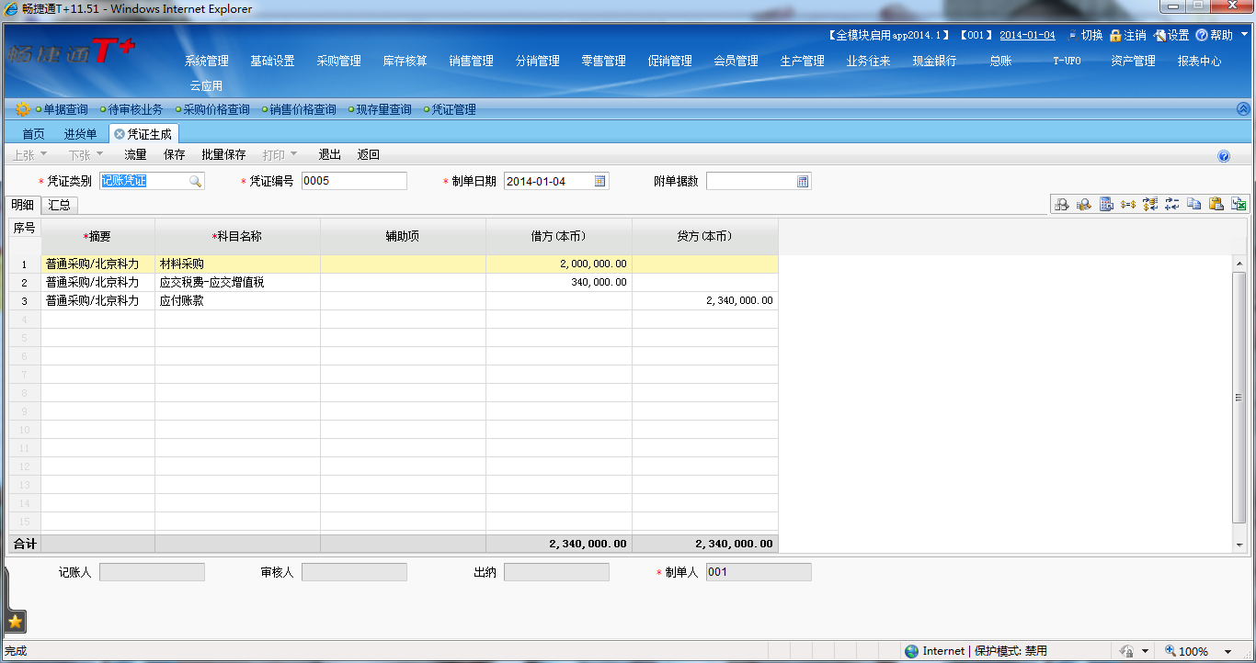Viewport: 1256px width, 663px height.
Task: Click the gear icon left of 单据查询
Action: click(x=23, y=109)
